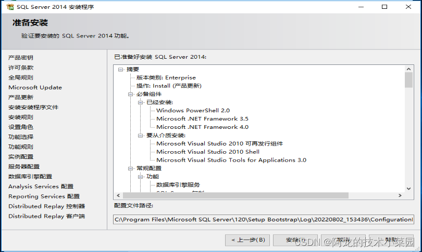Select 服务器配置 step in sidebar

pos(24,167)
